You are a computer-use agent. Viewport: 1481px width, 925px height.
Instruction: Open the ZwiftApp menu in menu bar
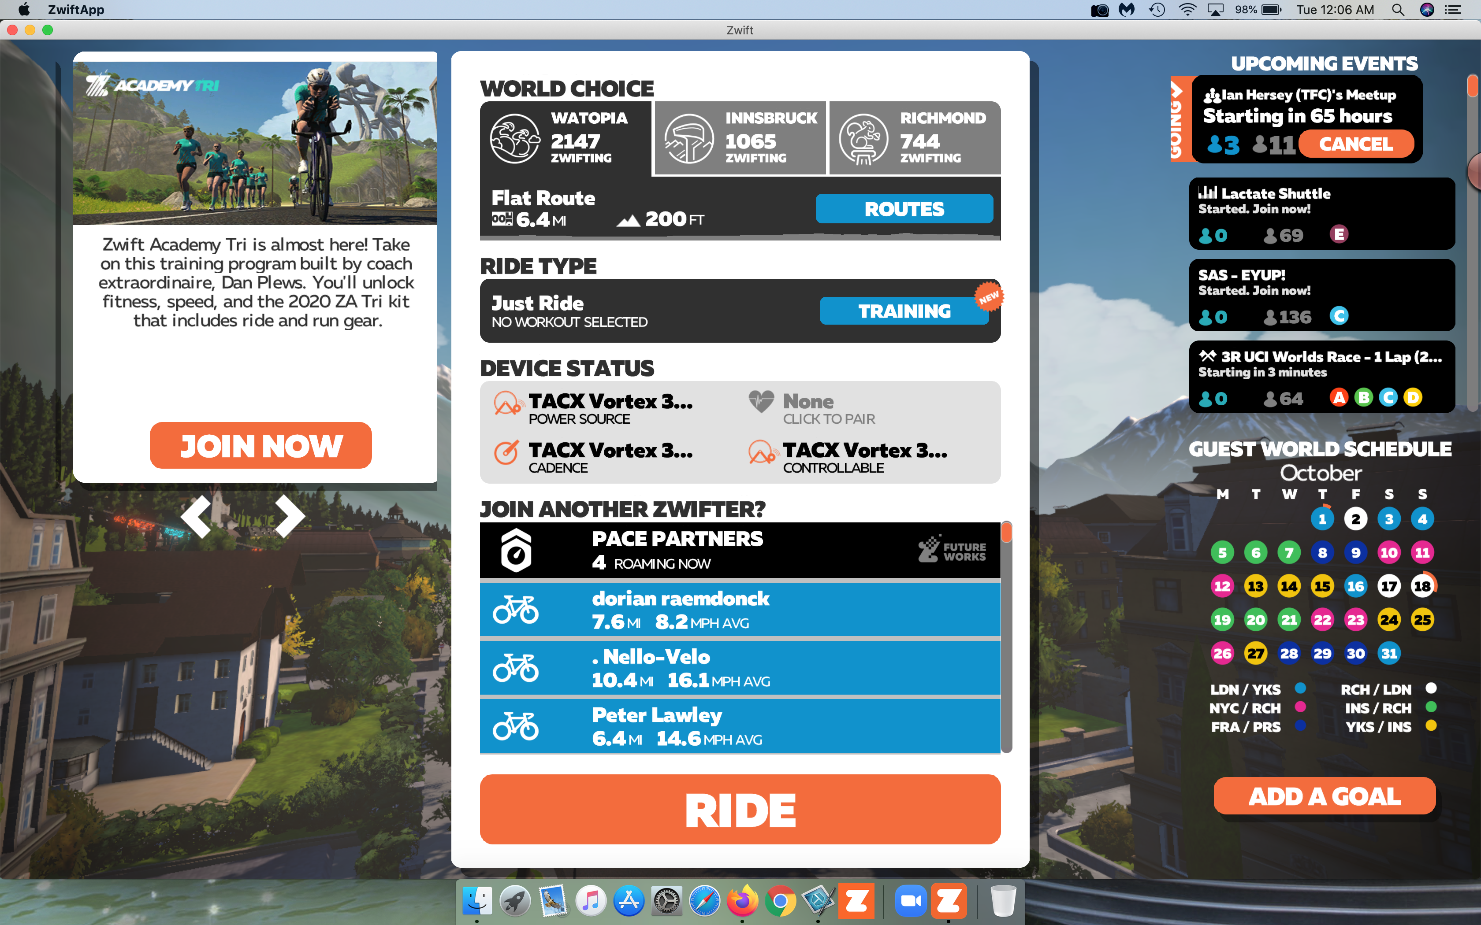click(x=76, y=9)
